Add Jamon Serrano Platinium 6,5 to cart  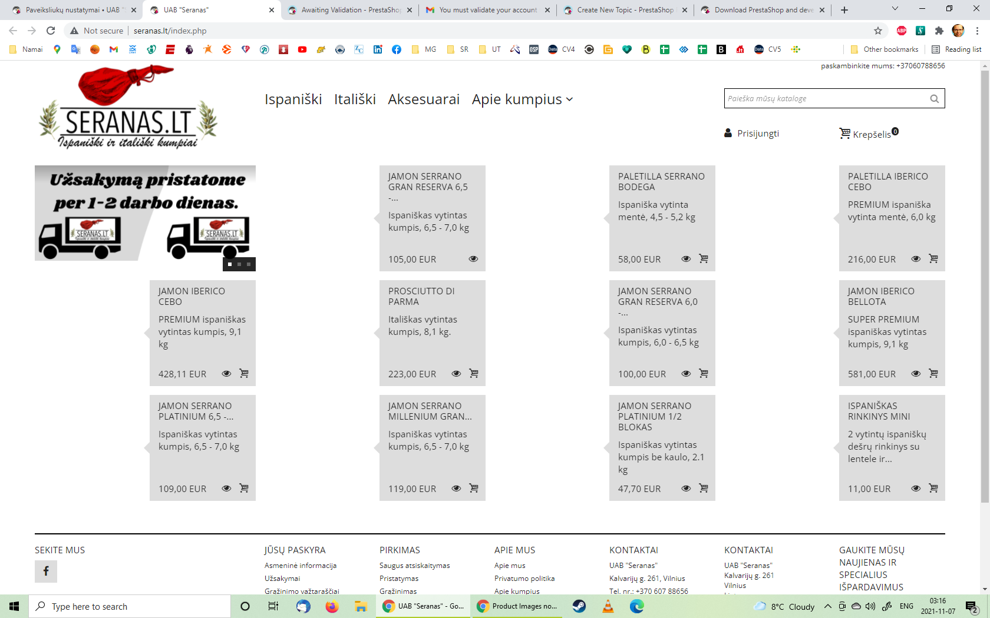click(x=244, y=488)
